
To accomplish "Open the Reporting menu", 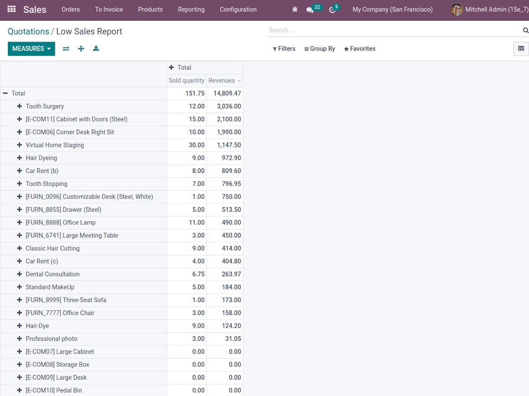I will click(191, 9).
